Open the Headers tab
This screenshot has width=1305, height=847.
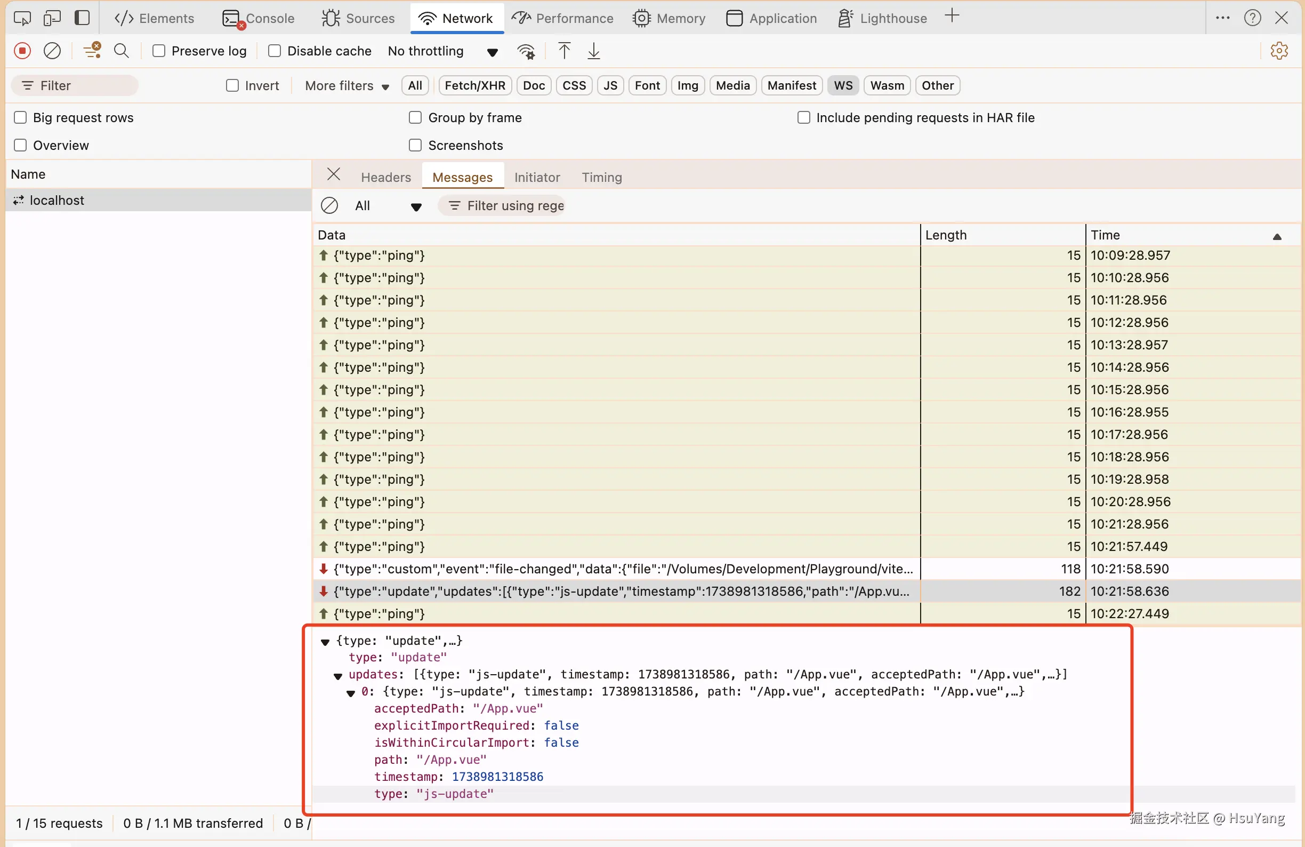[385, 177]
